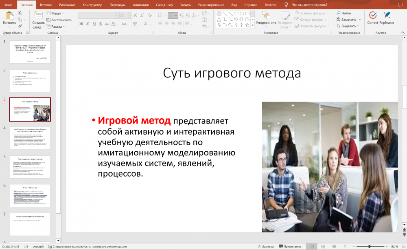This screenshot has width=407, height=250.
Task: Switch to the Вставка tab
Action: 46,4
